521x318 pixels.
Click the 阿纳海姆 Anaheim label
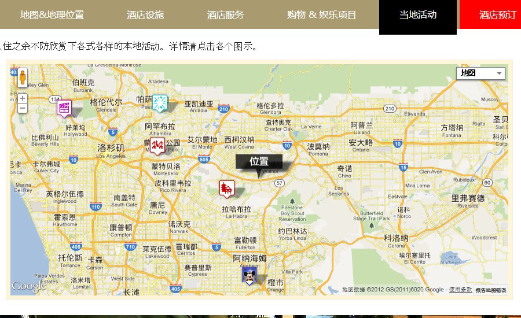pos(250,261)
